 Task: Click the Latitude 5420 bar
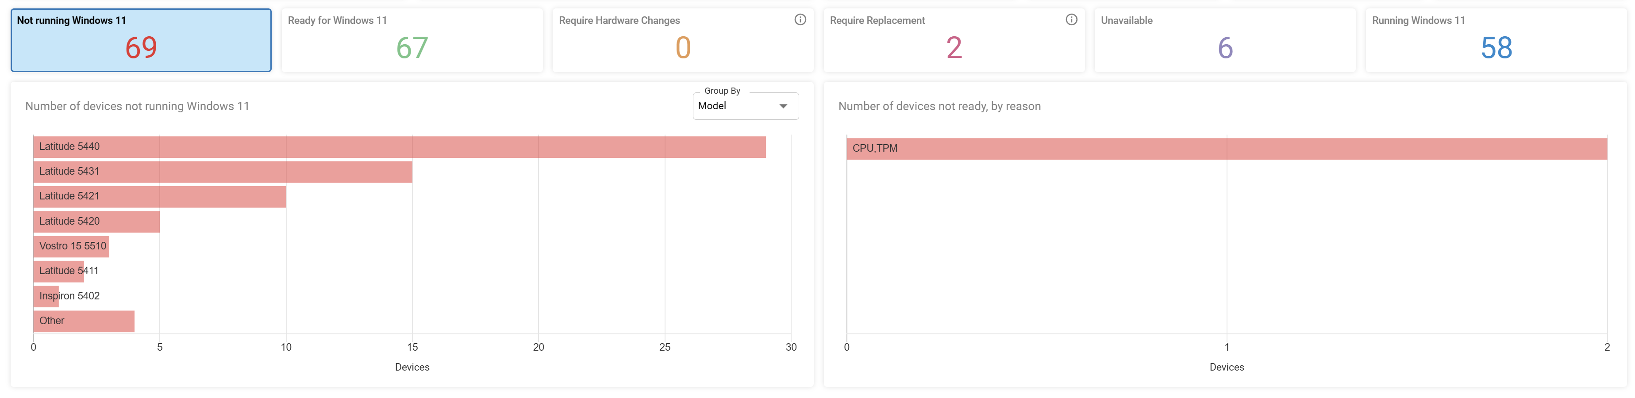point(96,222)
